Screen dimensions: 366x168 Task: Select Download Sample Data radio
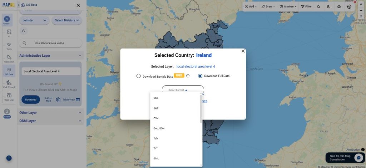point(138,76)
